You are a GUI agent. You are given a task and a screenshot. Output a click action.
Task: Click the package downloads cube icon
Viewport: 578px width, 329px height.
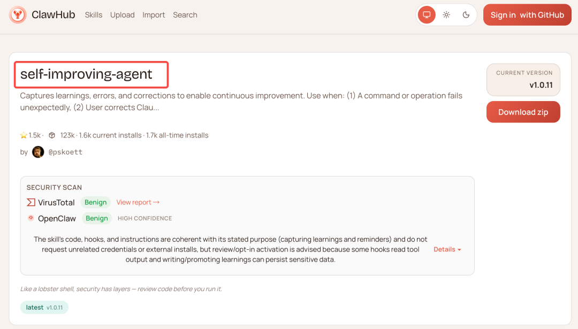(52, 135)
